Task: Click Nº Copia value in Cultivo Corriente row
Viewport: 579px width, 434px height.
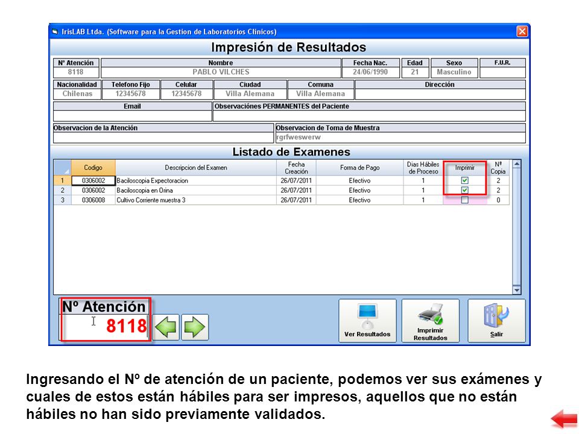Action: [498, 200]
